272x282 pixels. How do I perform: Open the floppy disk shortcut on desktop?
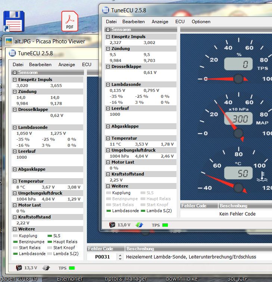coord(14,21)
